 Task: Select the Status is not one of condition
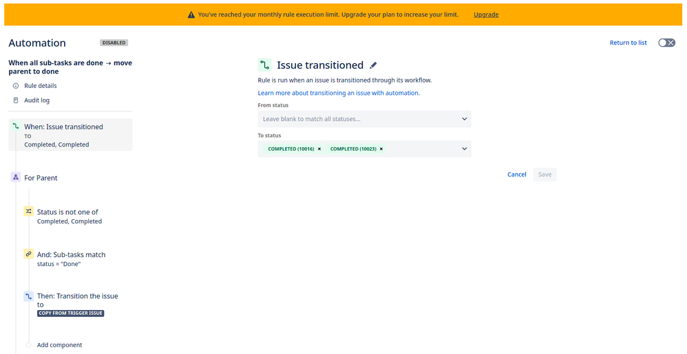pos(70,216)
